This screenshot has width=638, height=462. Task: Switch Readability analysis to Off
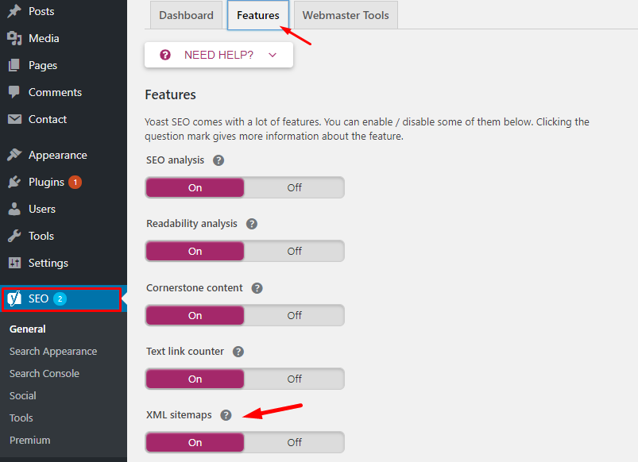pyautogui.click(x=294, y=251)
